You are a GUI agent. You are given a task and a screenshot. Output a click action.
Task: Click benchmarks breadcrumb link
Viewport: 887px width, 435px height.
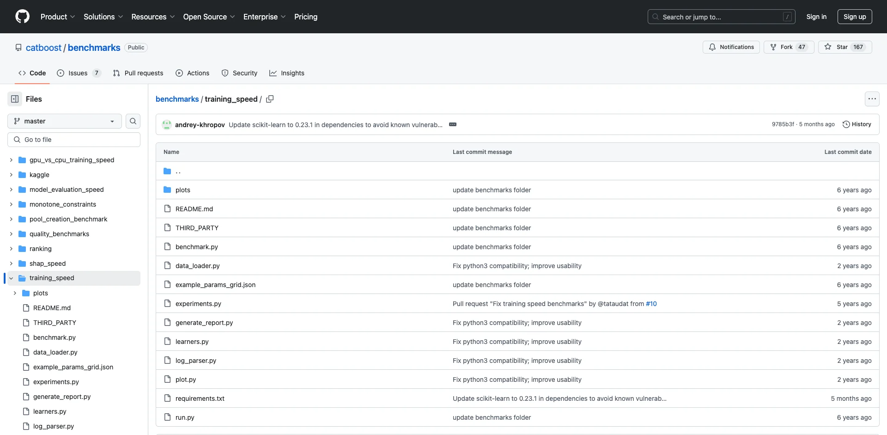pyautogui.click(x=177, y=99)
